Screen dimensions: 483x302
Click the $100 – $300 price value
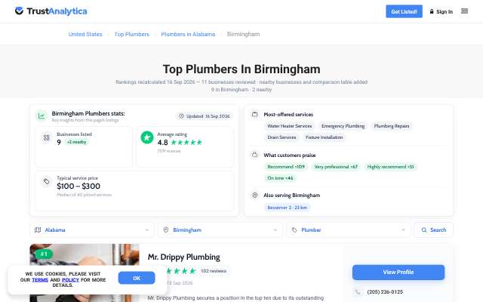coord(78,186)
